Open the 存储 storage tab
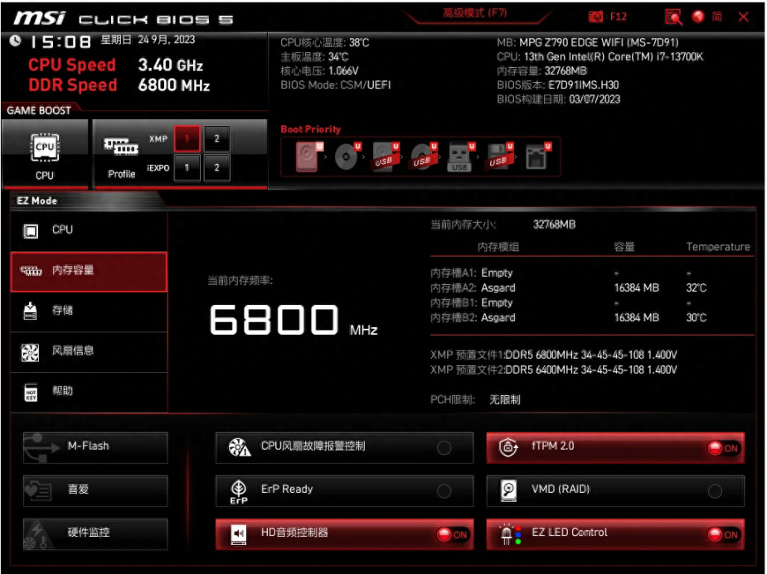 [89, 311]
